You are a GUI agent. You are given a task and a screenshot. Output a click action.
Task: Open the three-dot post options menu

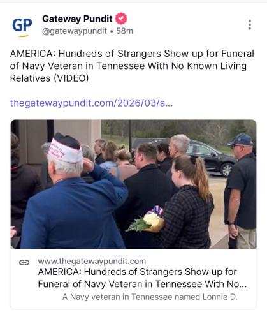(250, 25)
